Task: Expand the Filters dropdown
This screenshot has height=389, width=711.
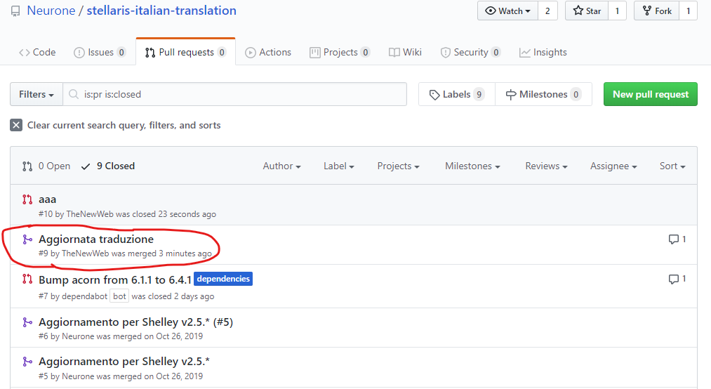Action: pos(36,94)
